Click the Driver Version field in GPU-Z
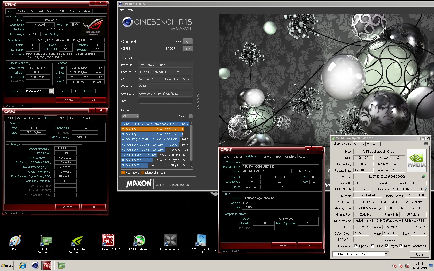 coord(390,221)
